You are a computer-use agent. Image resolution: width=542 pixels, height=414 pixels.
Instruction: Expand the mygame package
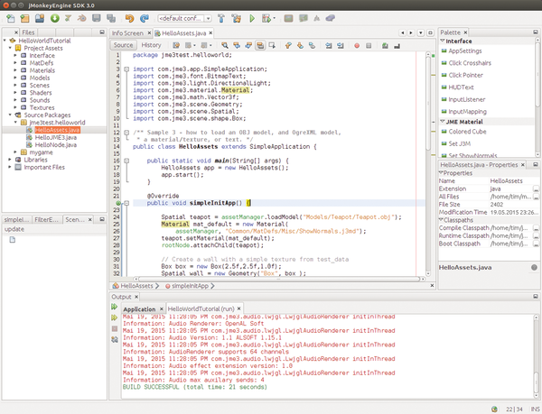click(15, 152)
